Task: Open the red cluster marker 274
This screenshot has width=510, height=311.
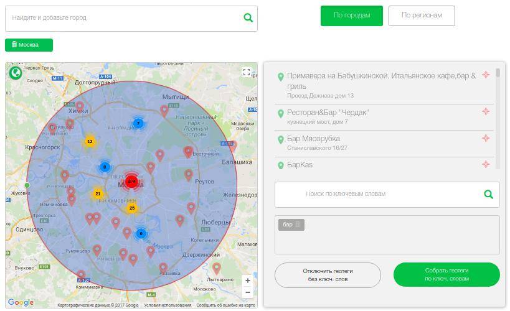Action: pyautogui.click(x=131, y=182)
